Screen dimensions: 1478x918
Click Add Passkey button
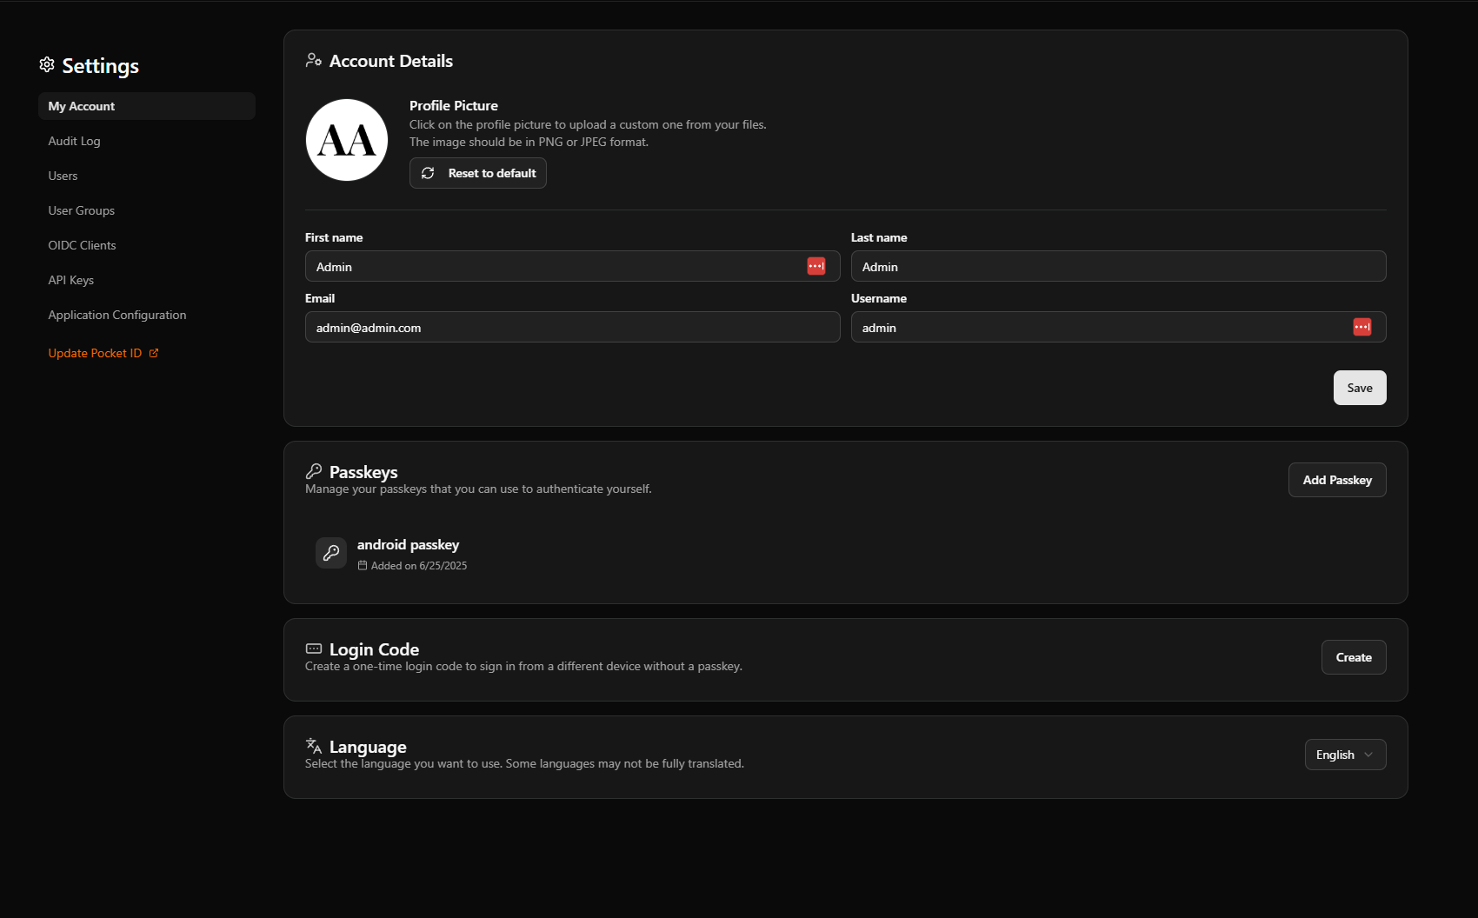click(1337, 480)
